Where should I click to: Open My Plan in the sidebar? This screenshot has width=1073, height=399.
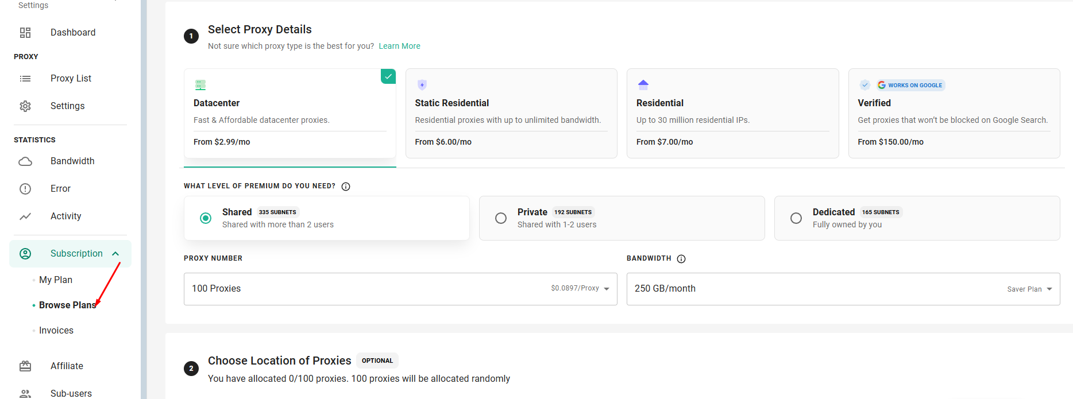[x=56, y=280]
